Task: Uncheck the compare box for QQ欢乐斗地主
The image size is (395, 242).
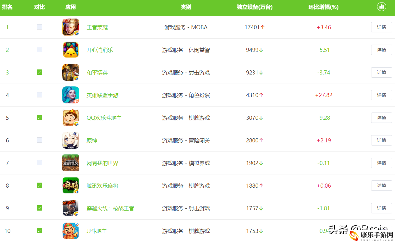Action: coord(39,118)
